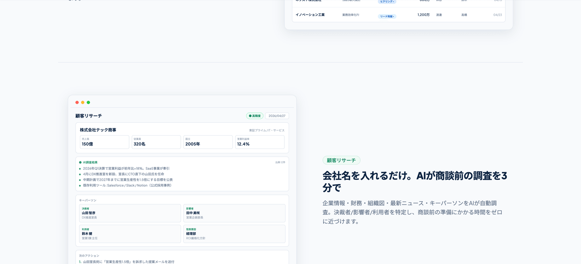Select the 営業利益率 12.4% stat card
Image resolution: width=581 pixels, height=264 pixels.
pyautogui.click(x=260, y=142)
